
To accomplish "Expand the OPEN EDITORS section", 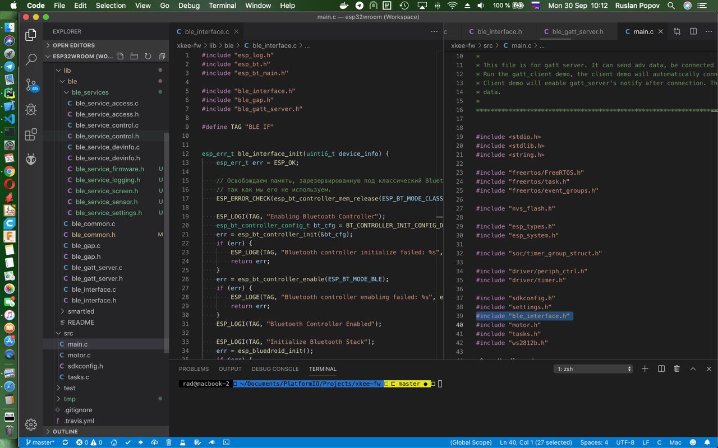I will tap(73, 45).
